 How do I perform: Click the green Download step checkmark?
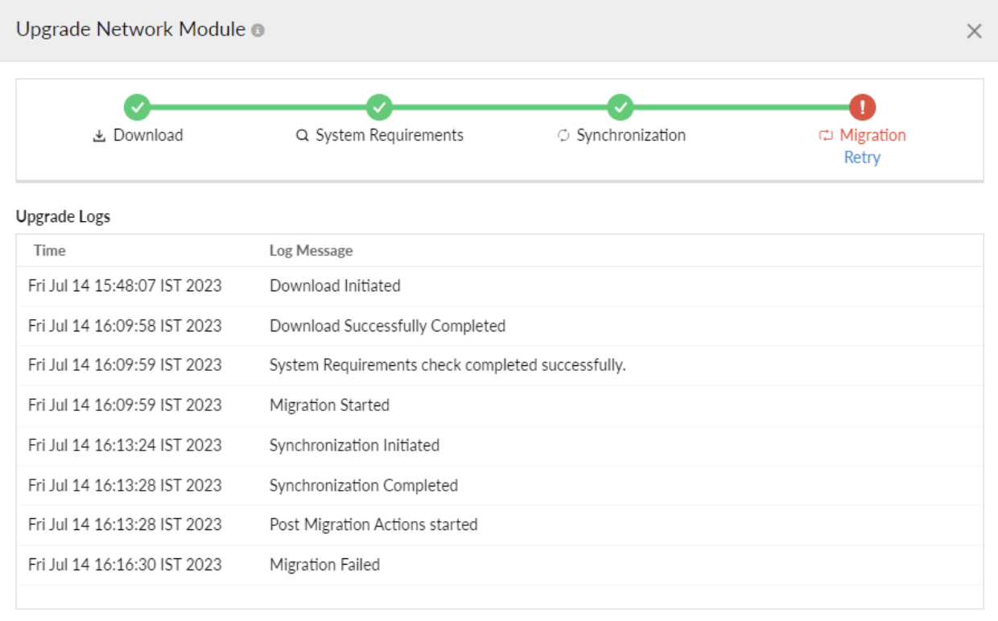(137, 107)
